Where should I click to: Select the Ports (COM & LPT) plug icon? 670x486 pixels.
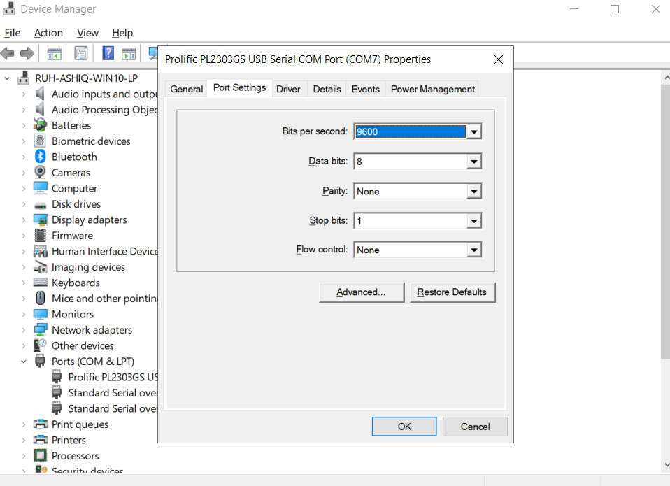pyautogui.click(x=40, y=362)
